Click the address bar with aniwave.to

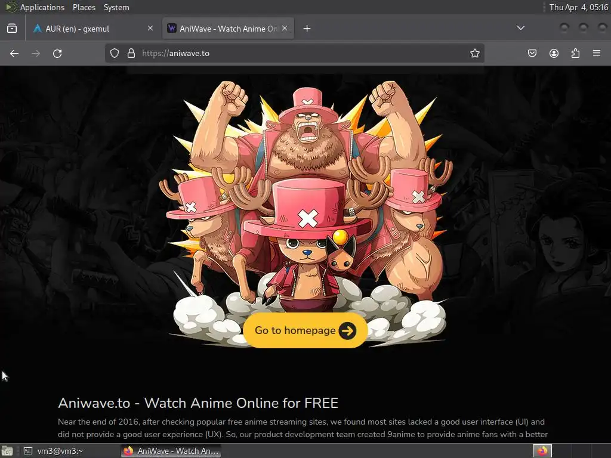(x=295, y=53)
